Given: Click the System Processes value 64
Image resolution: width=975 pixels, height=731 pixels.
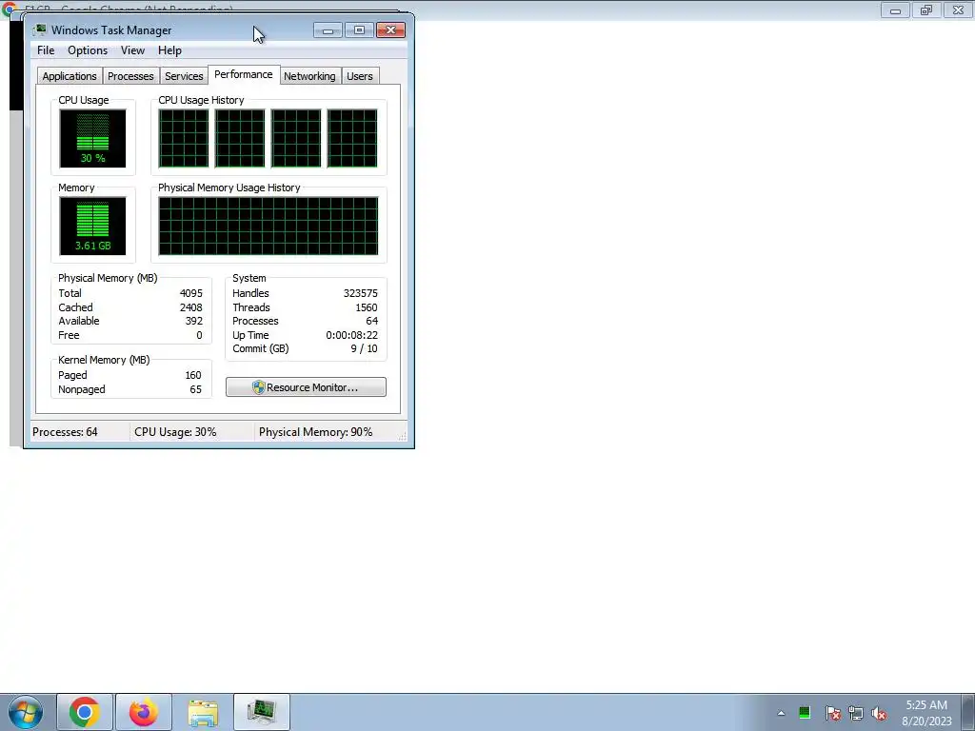Looking at the screenshot, I should [372, 322].
